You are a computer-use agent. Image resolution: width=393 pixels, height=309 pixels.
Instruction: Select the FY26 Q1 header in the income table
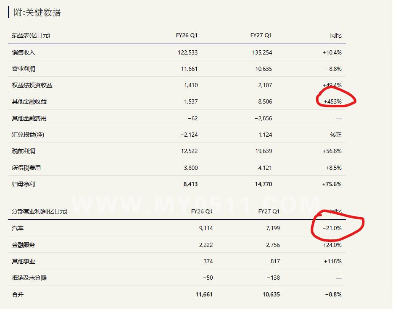[x=187, y=35]
